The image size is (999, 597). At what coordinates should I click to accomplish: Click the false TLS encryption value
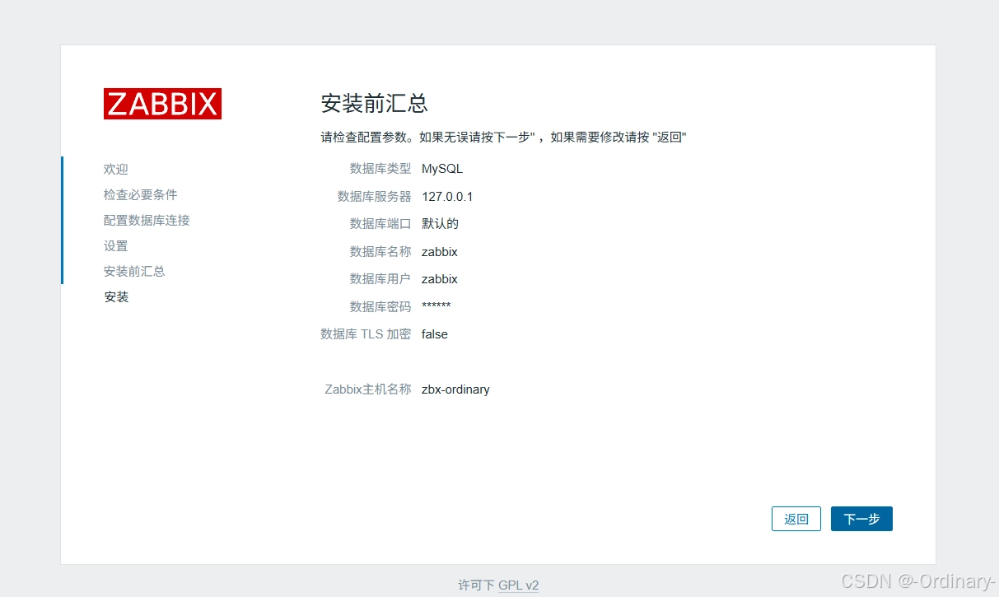click(435, 334)
